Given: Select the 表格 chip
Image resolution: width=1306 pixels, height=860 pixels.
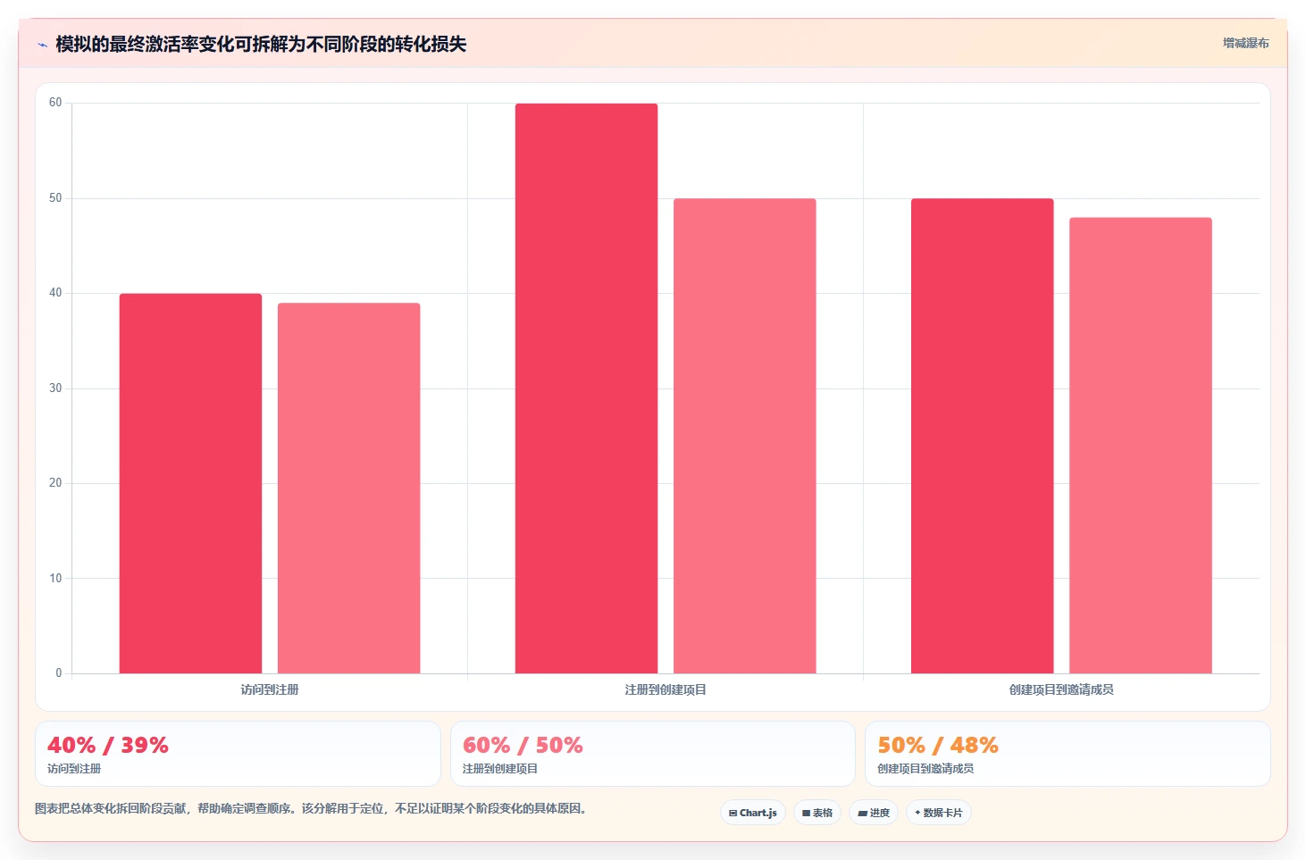Looking at the screenshot, I should click(817, 813).
